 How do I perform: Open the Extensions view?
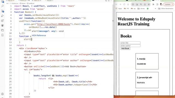point(2,21)
